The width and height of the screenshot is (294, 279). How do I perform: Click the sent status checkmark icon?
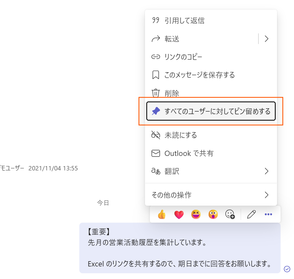coord(287,269)
